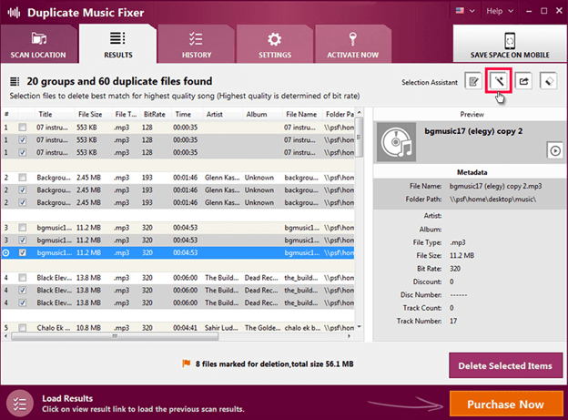This screenshot has height=420, width=568.
Task: Sort by BitRate column header
Action: pos(156,114)
